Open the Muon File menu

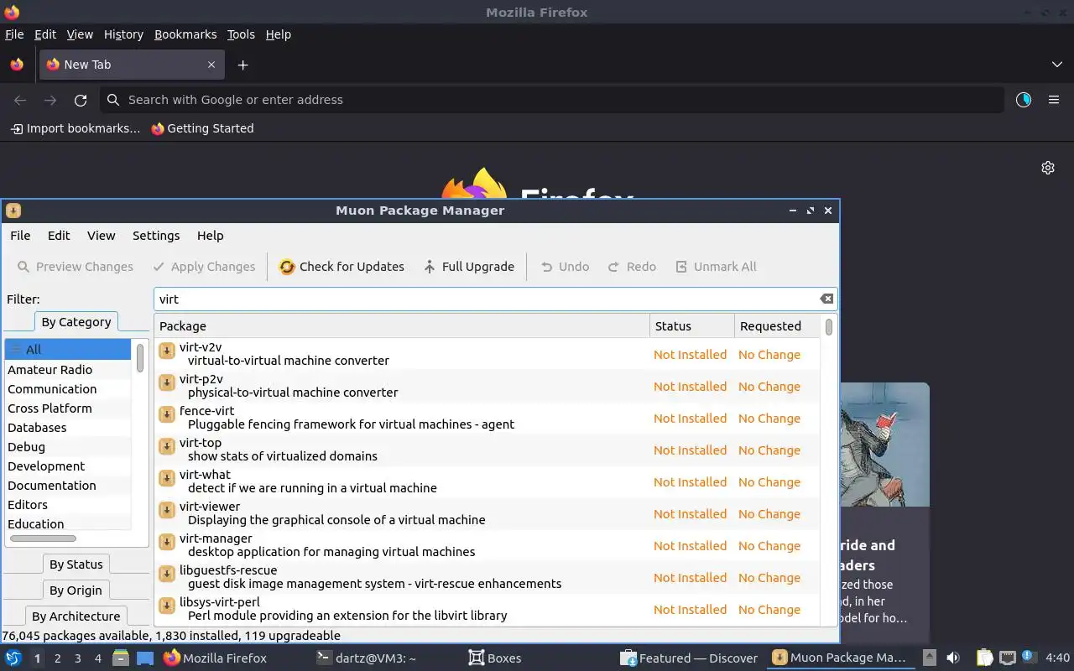(20, 236)
